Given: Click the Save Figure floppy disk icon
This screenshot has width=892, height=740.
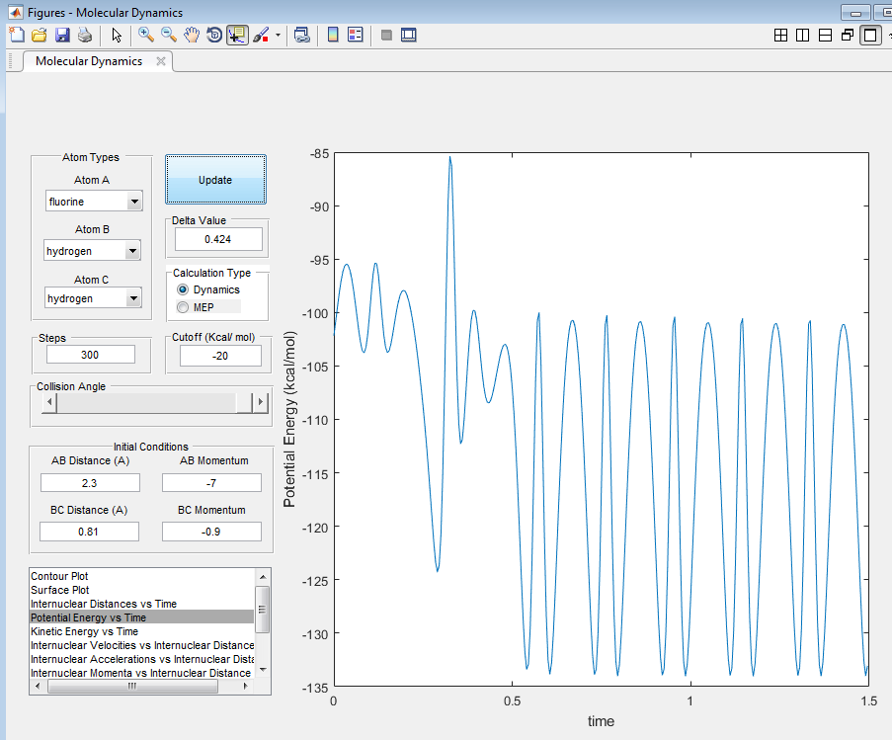Looking at the screenshot, I should [62, 36].
